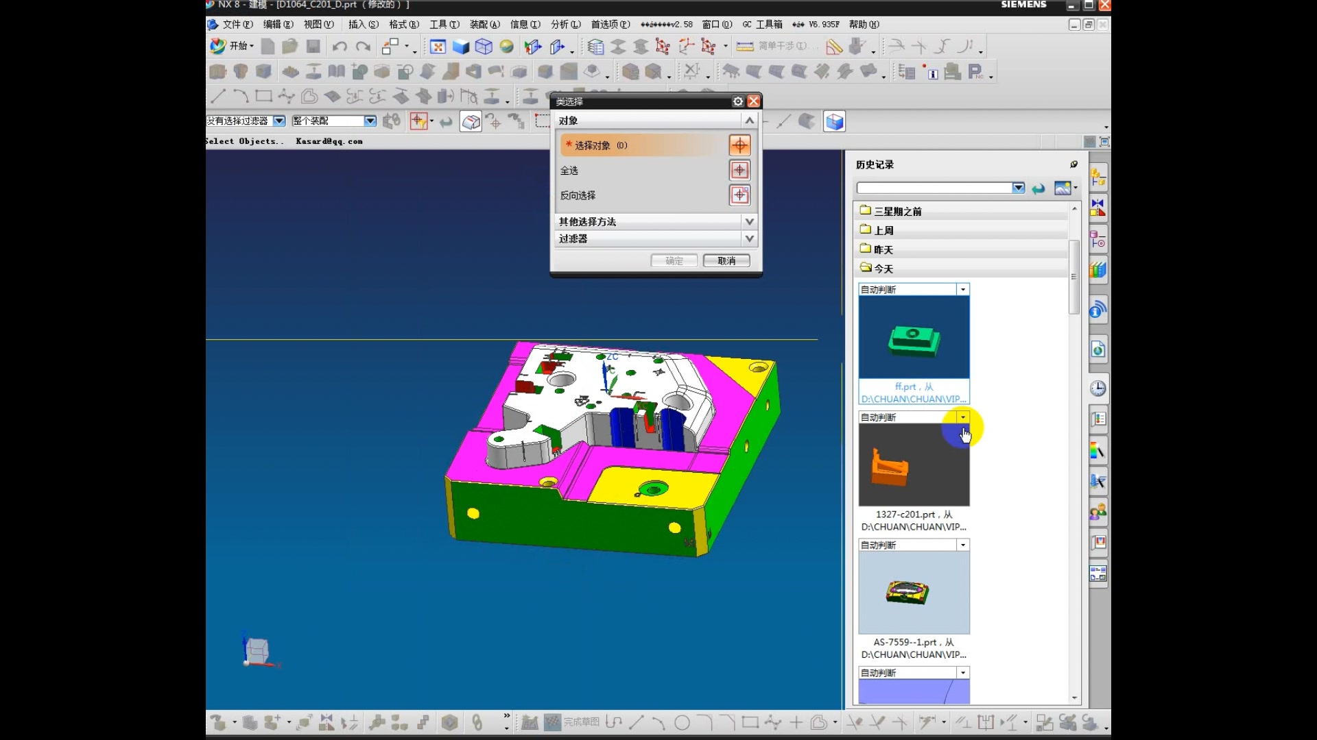Open the 1327-c201.prt history thumbnail
This screenshot has height=740, width=1317.
pyautogui.click(x=914, y=465)
